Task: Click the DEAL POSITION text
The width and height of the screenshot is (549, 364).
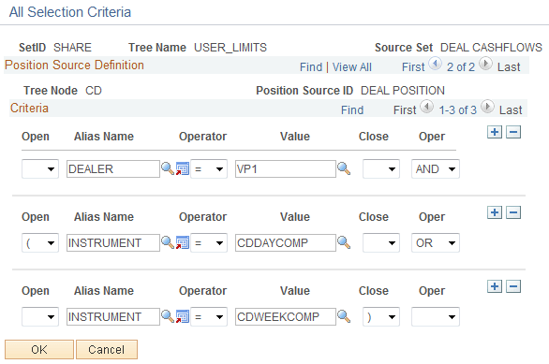Action: point(403,90)
